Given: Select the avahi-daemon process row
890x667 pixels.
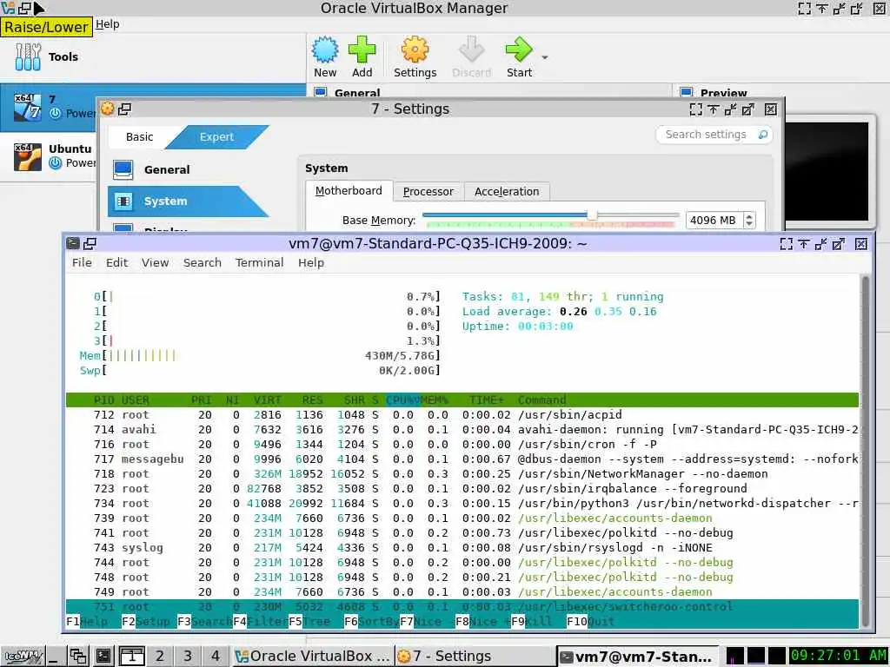Looking at the screenshot, I should (x=462, y=429).
